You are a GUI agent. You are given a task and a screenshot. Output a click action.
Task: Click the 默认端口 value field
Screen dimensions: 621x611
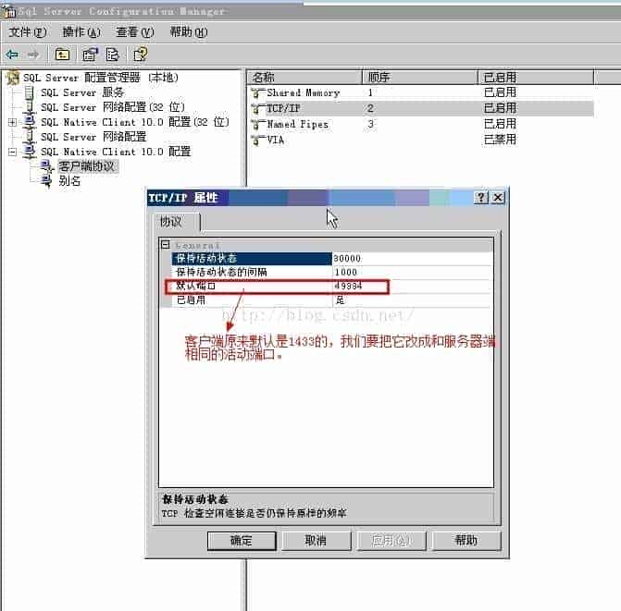pos(412,286)
